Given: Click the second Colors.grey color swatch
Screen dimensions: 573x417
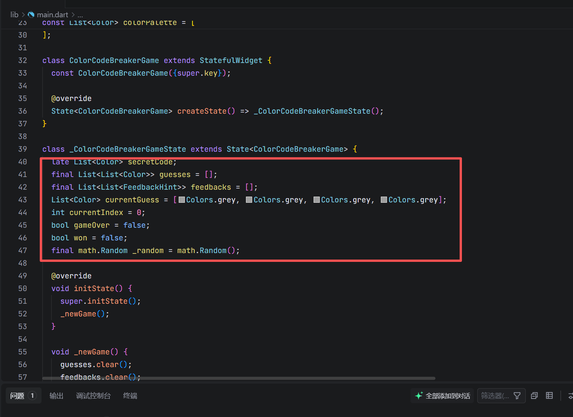Looking at the screenshot, I should 249,200.
